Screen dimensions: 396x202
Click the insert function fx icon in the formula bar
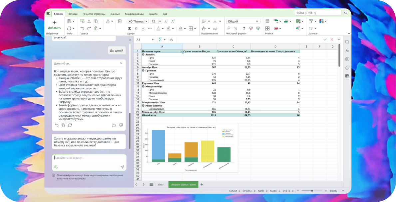click(x=172, y=40)
